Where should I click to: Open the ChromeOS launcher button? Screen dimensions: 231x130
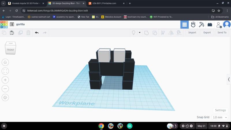4,126
